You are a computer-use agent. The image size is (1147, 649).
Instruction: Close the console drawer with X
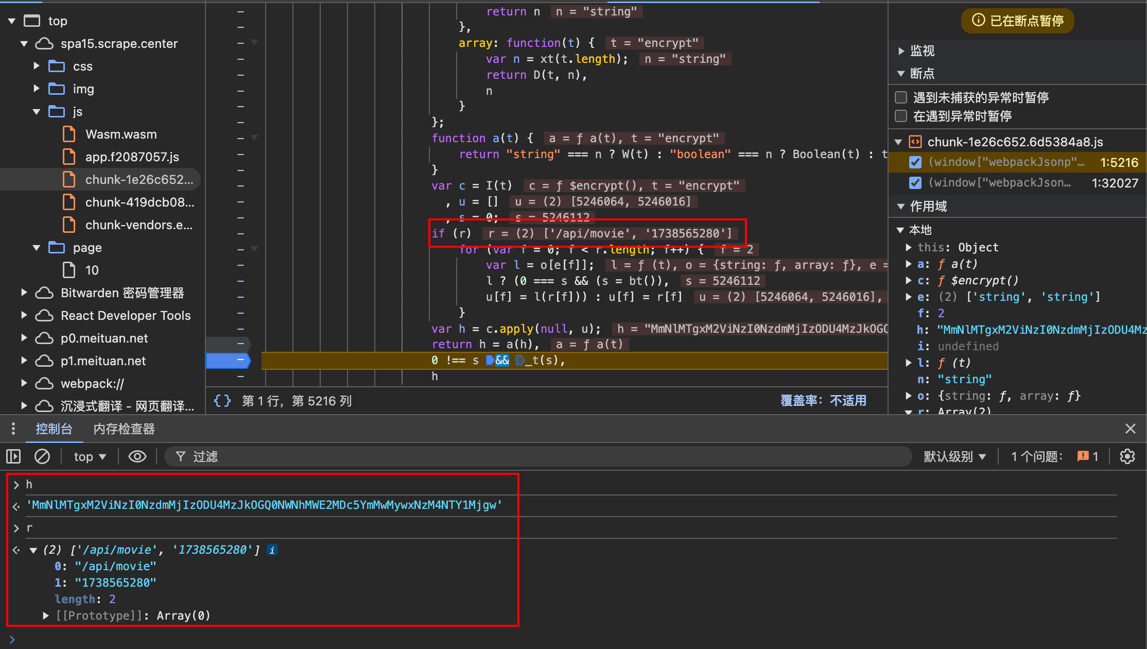click(x=1131, y=429)
